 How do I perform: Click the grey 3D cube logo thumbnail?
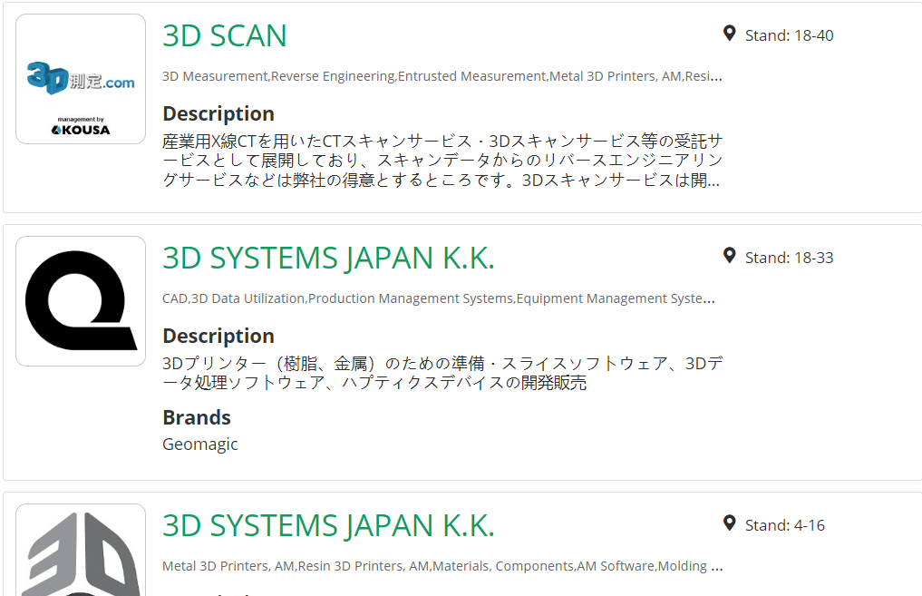tap(81, 550)
